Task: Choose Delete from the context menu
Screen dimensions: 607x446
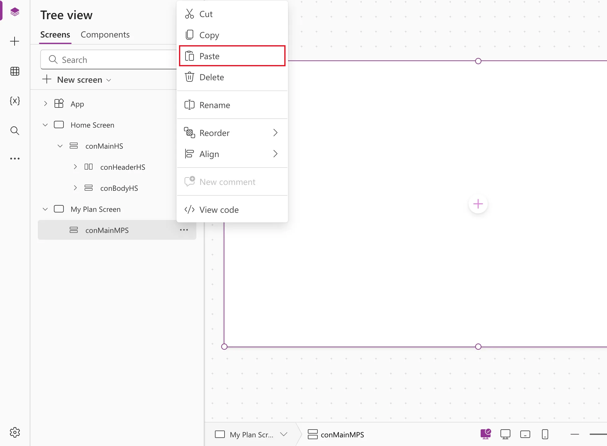Action: pos(232,77)
